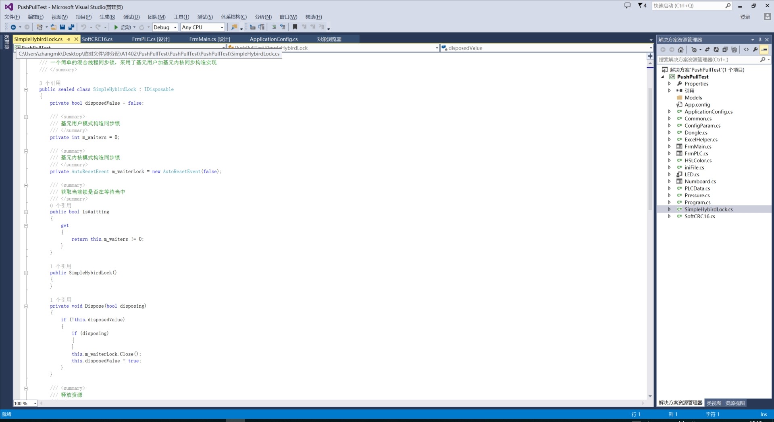
Task: Collapse the IsWaitting property outline block
Action: (x=26, y=212)
